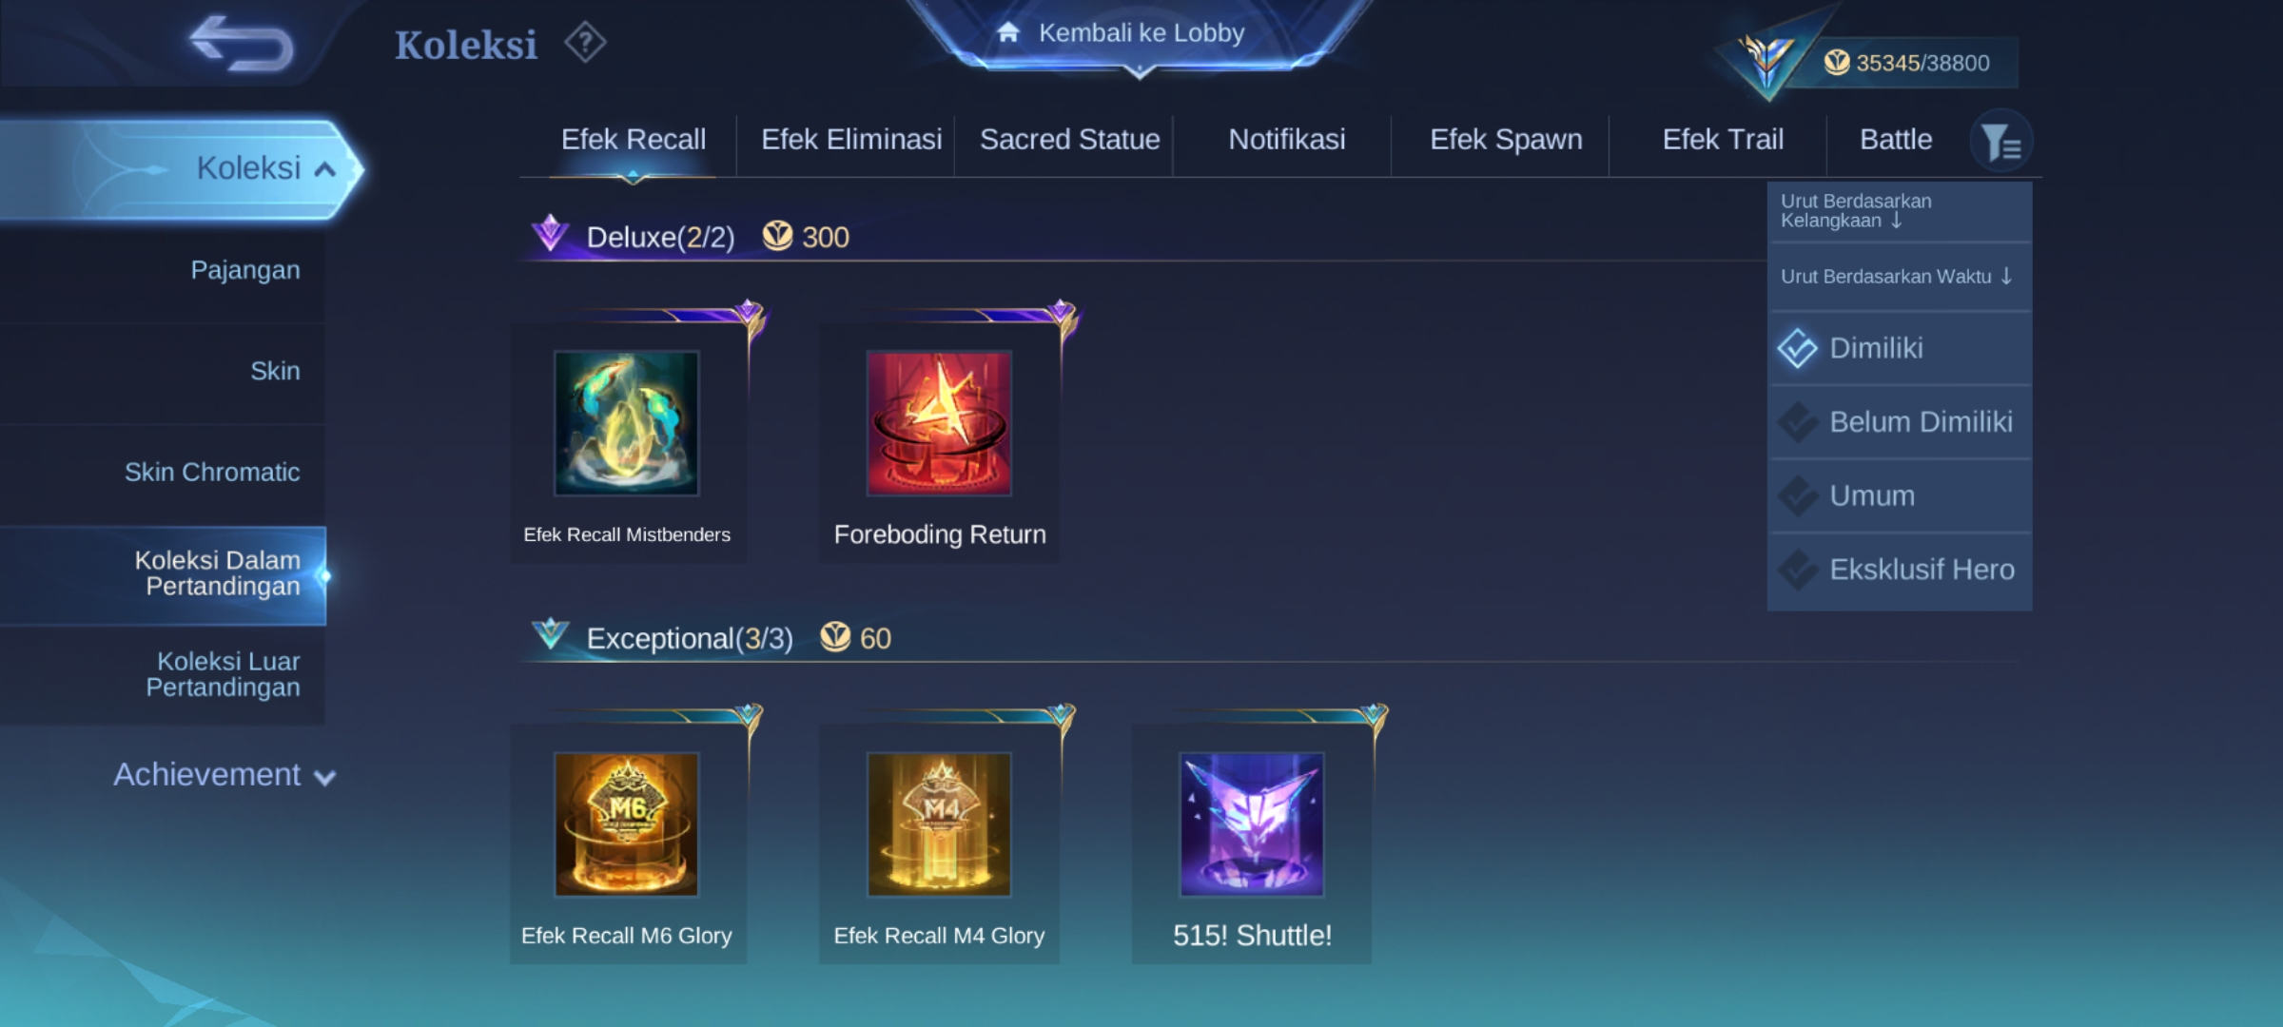The height and width of the screenshot is (1027, 2283).
Task: Select the Foreboding Return recall icon
Action: pos(939,423)
